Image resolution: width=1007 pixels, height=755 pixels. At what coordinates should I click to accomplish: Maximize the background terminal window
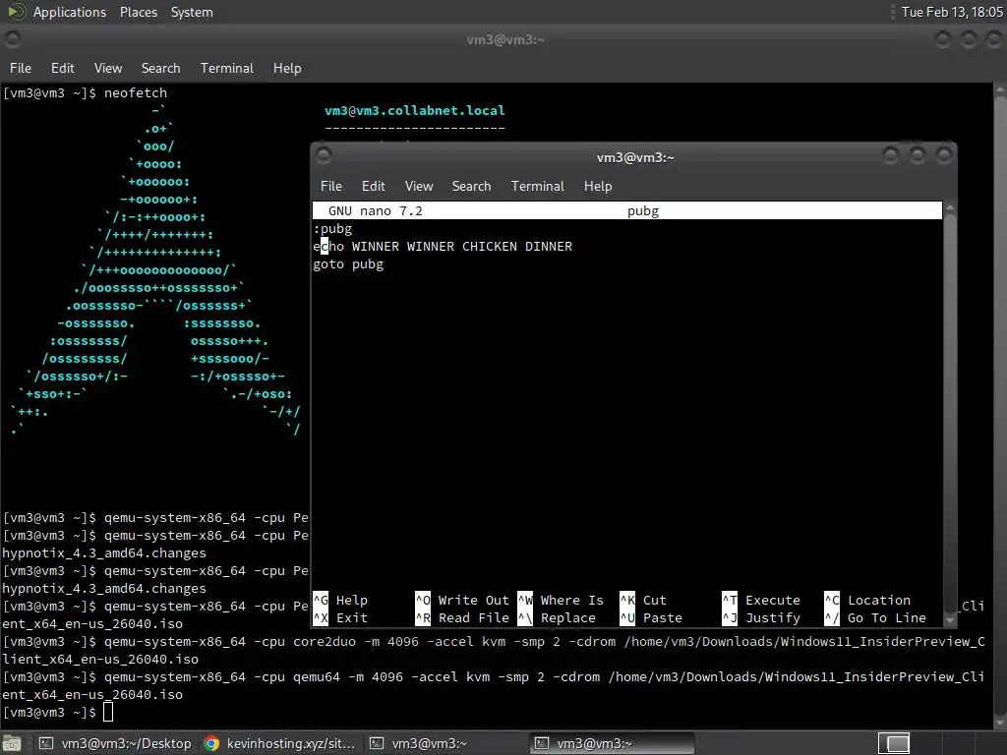[968, 39]
